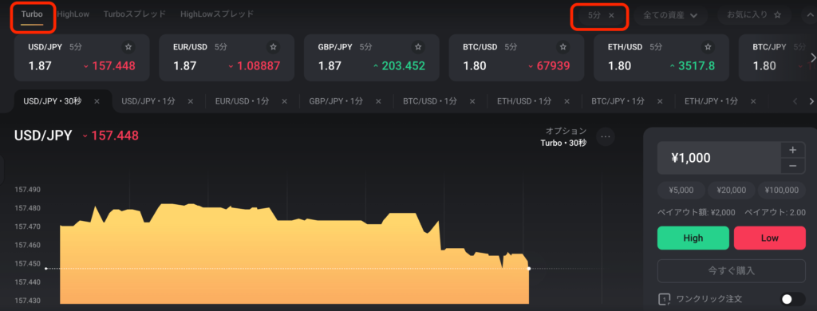Viewport: 817px width, 311px height.
Task: Remove the 5分 filter chip
Action: (x=612, y=16)
